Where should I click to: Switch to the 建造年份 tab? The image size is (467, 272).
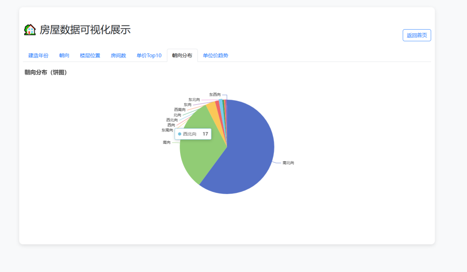click(x=38, y=56)
